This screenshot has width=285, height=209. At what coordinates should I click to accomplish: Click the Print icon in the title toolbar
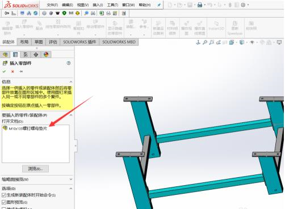click(200, 5)
